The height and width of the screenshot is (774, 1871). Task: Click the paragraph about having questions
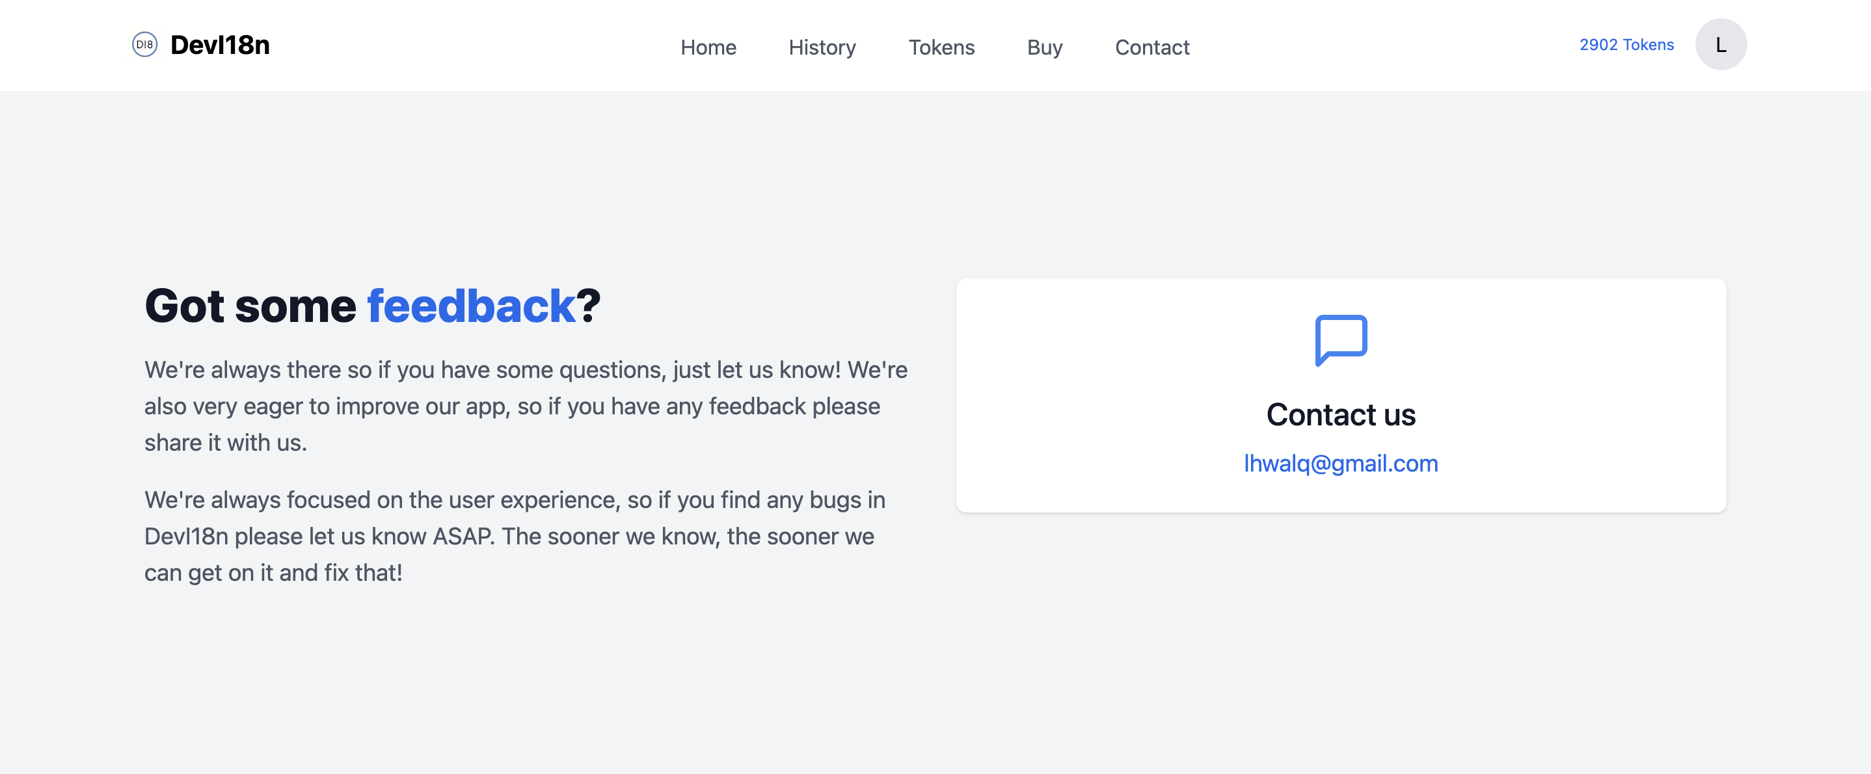526,406
